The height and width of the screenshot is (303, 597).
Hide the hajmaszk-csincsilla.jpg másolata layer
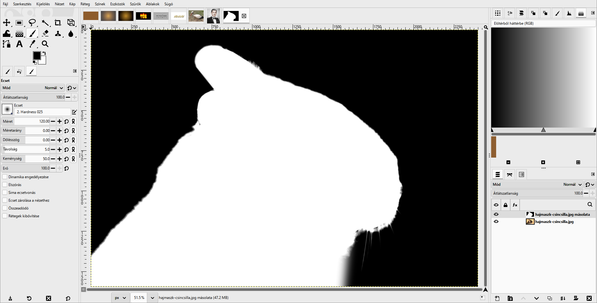496,215
